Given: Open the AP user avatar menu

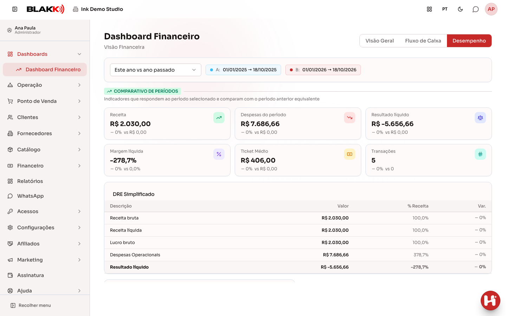Looking at the screenshot, I should (491, 9).
